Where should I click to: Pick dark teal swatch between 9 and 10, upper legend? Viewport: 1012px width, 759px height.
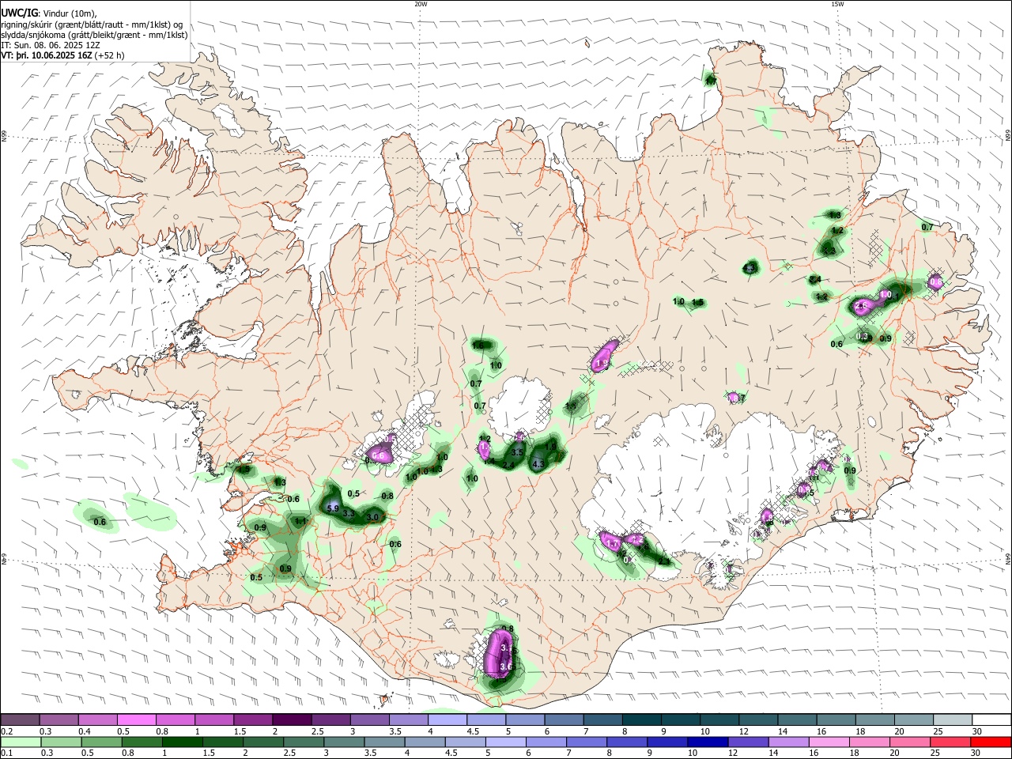[x=680, y=719]
